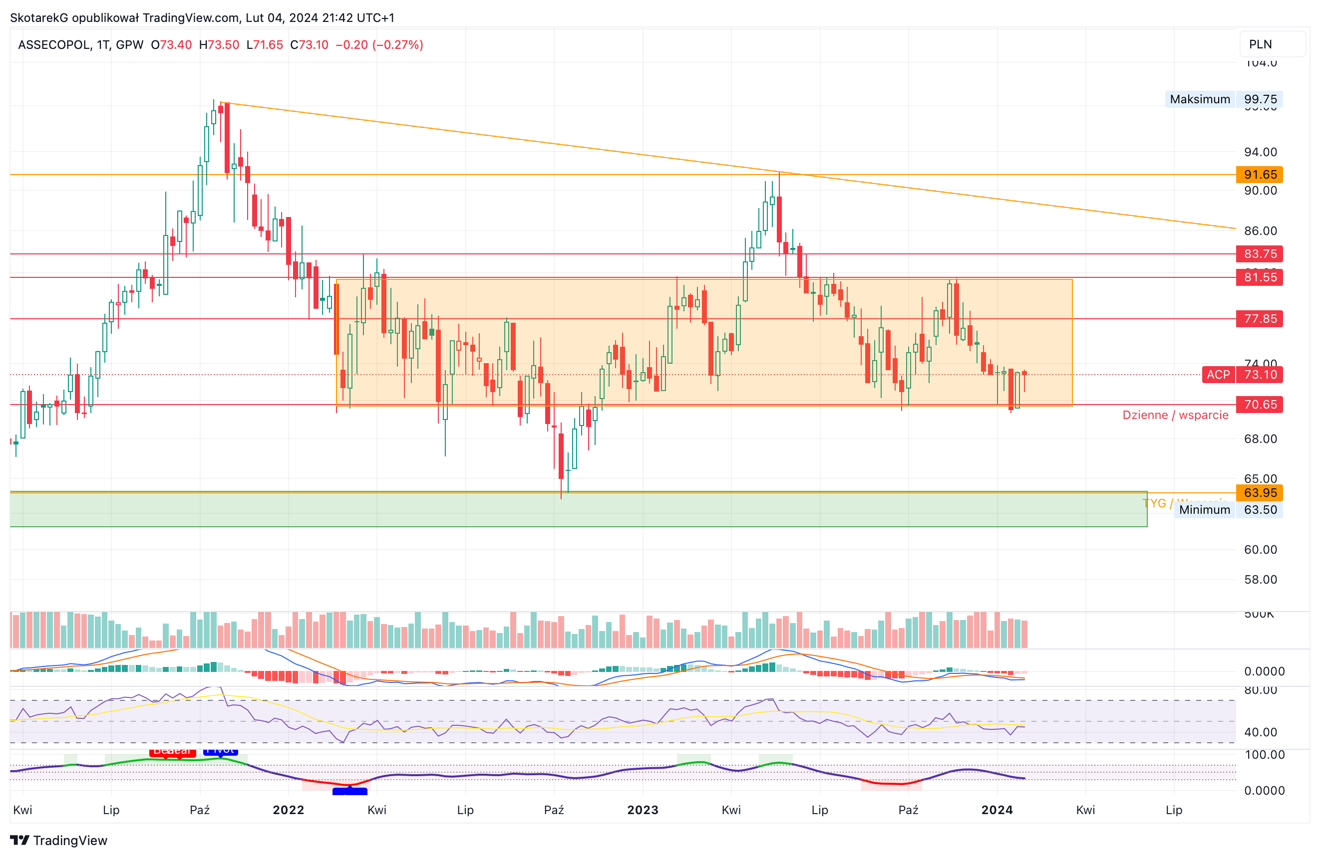Click the 100.00 oscillator axis label
Screen dimensions: 1320x858
coord(1264,755)
